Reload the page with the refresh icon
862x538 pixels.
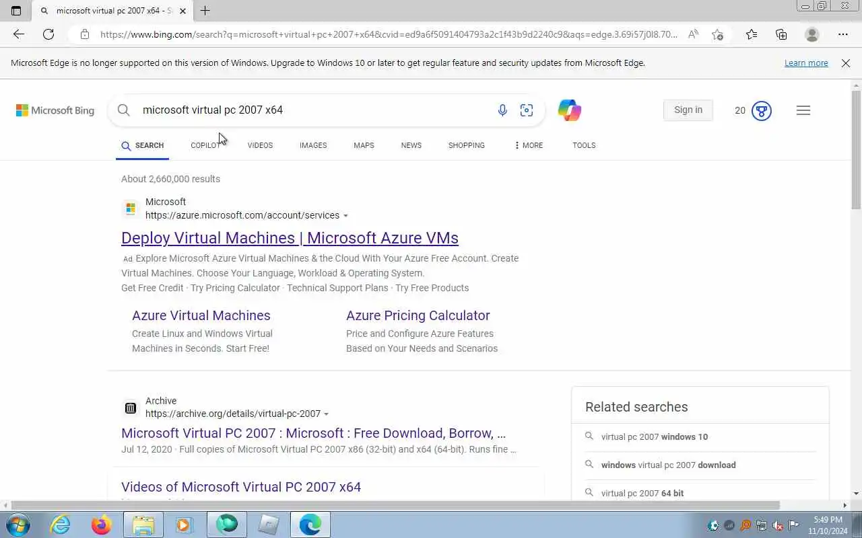pyautogui.click(x=48, y=34)
